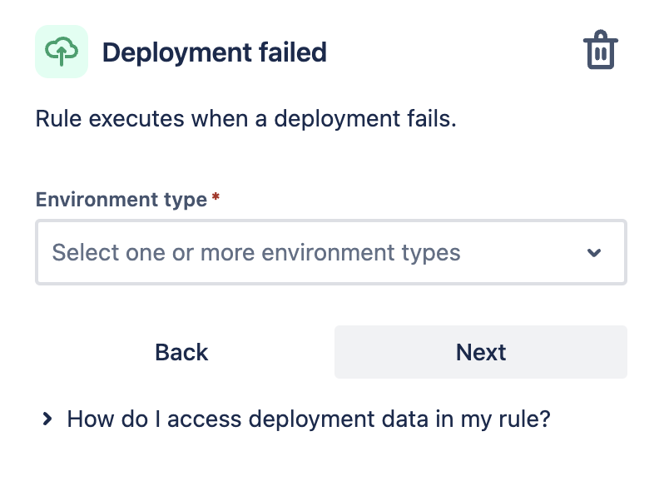Click the Back button

tap(181, 352)
